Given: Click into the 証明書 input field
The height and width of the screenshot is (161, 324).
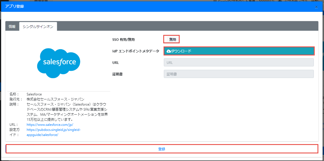Looking at the screenshot, I should 239,74.
